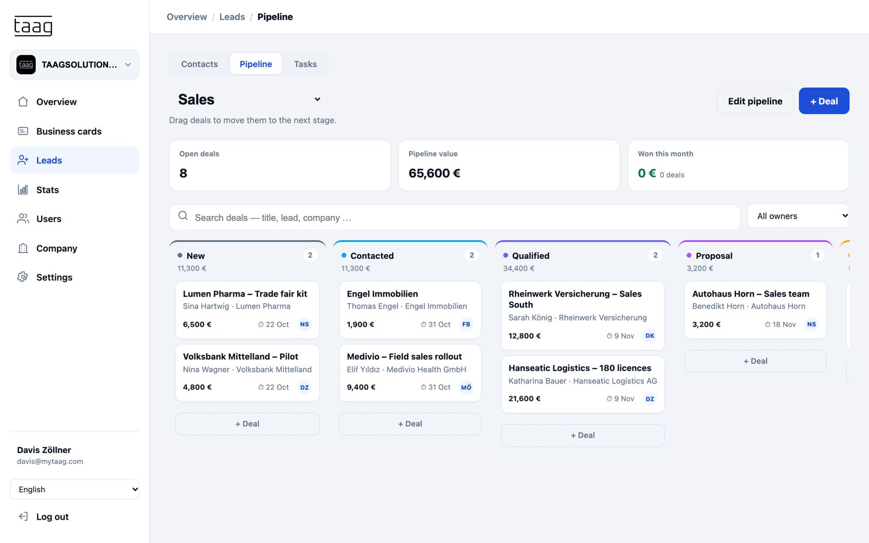Open Business cards in the sidebar
Viewport: 869px width, 543px height.
[x=74, y=131]
